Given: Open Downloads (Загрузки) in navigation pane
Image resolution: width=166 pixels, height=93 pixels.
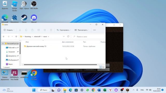Looking at the screenshot, I should pyautogui.click(x=11, y=52).
